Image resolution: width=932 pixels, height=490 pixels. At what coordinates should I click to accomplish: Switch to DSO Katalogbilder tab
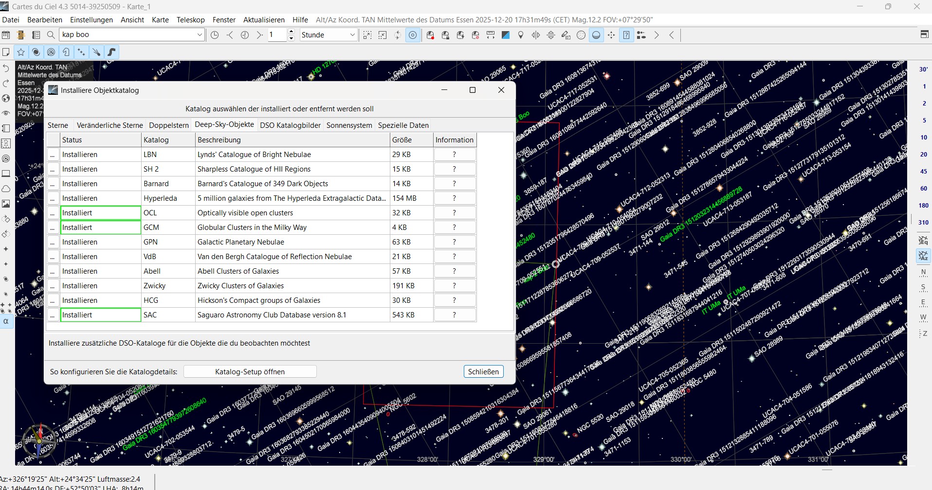[x=290, y=125]
